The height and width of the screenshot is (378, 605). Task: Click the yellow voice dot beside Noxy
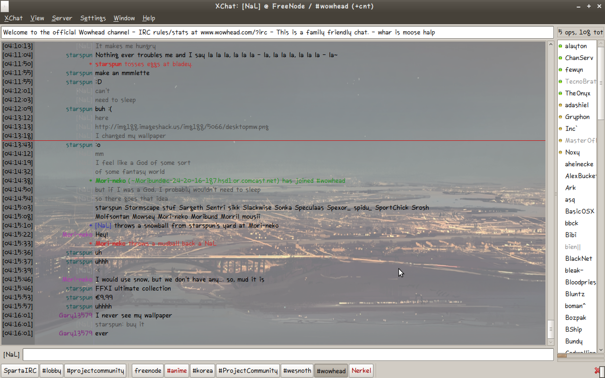561,152
